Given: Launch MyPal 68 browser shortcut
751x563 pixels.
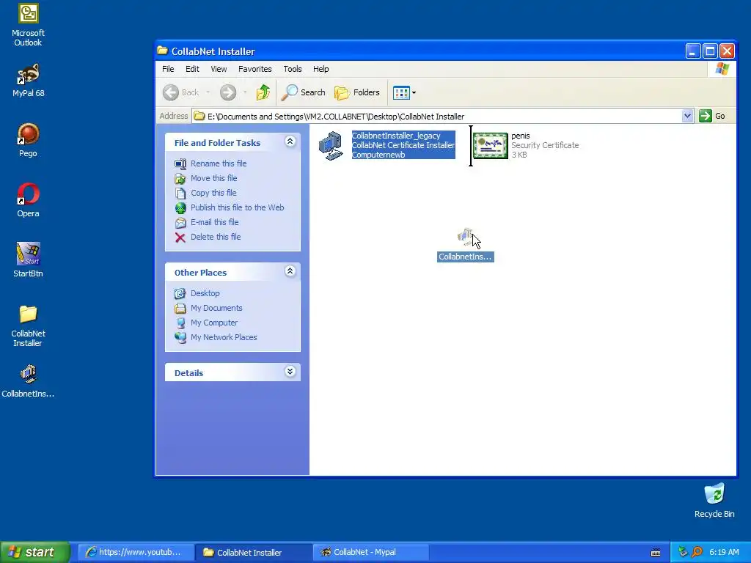Looking at the screenshot, I should coord(28,80).
